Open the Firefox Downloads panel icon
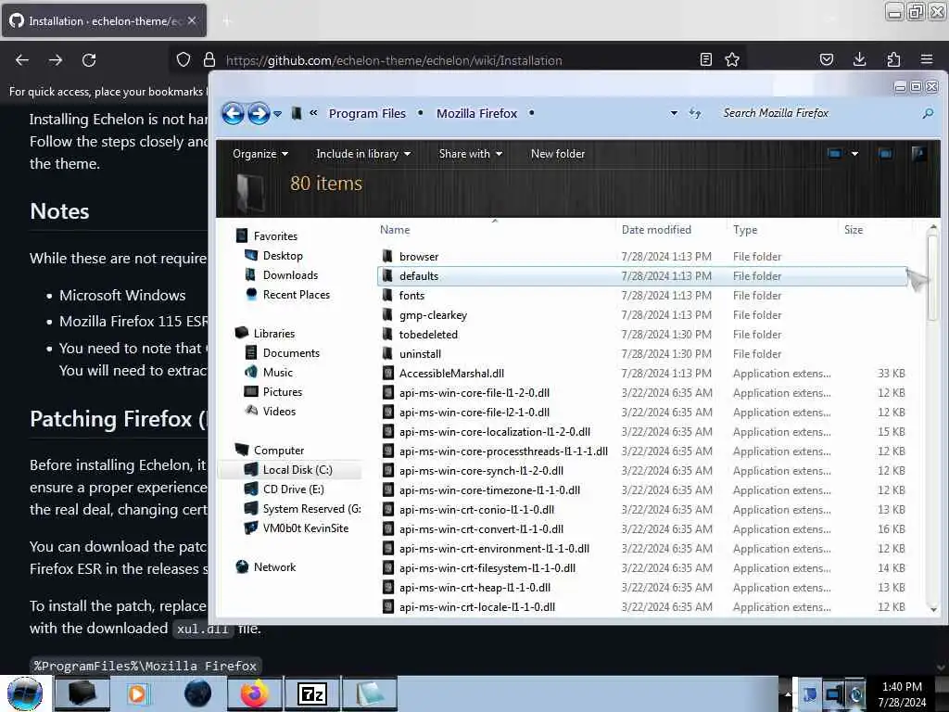Screen dimensions: 949x712 coord(859,59)
